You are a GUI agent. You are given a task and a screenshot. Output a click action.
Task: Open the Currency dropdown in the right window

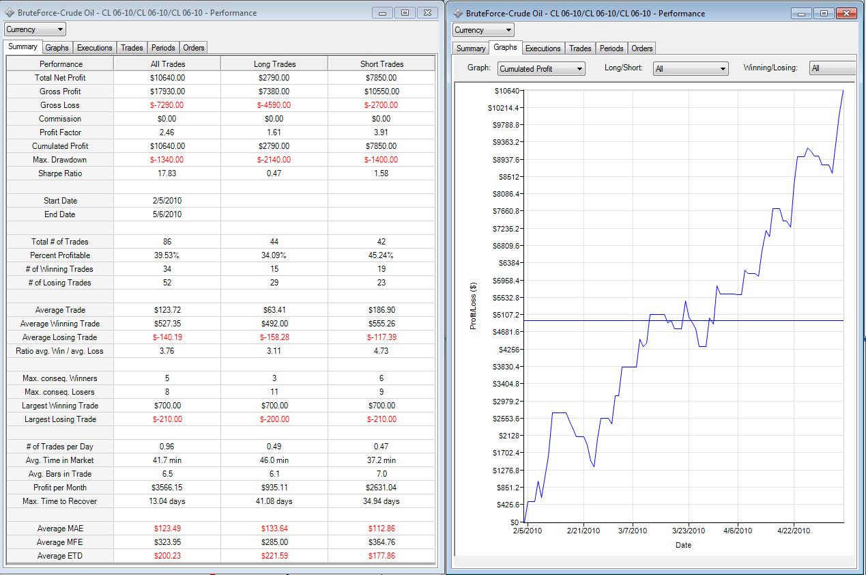tap(484, 30)
